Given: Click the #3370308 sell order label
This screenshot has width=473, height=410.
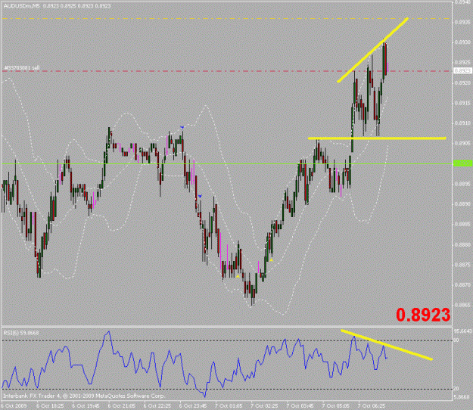Looking at the screenshot, I should tap(22, 68).
